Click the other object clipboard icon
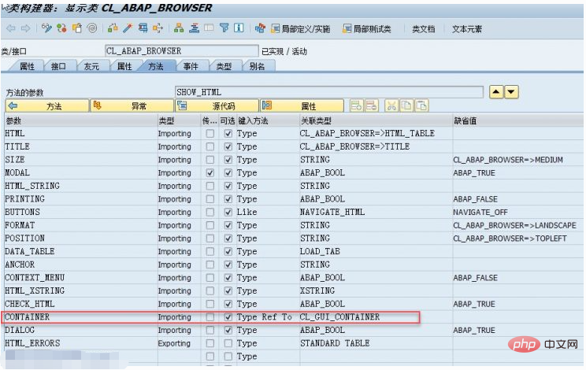 (x=77, y=28)
